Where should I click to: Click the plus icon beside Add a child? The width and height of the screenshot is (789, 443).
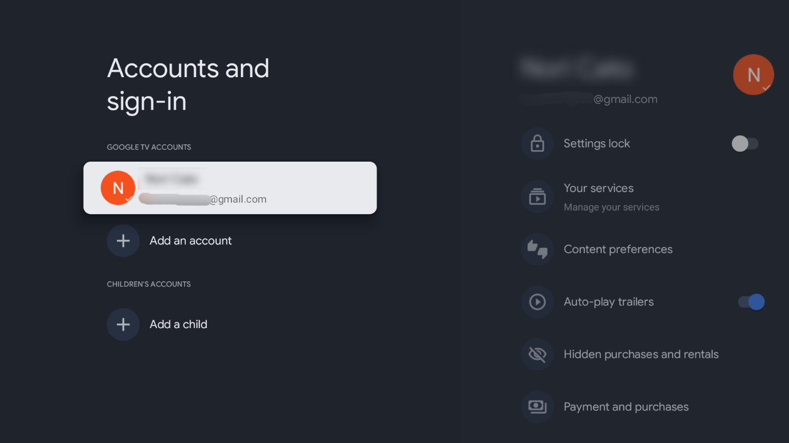pos(123,324)
